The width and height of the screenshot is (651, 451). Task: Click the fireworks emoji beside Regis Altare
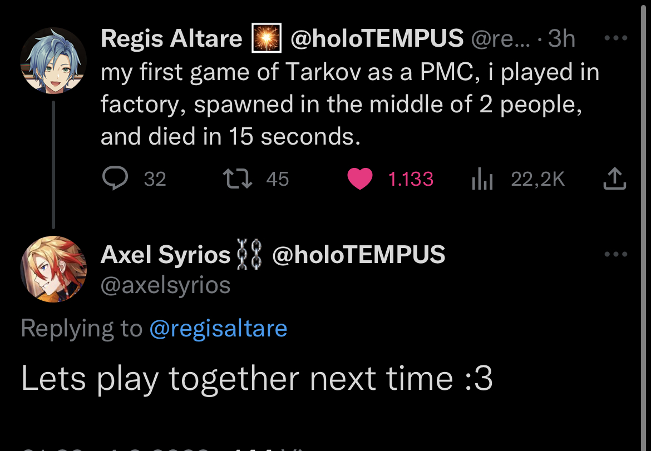(x=266, y=39)
